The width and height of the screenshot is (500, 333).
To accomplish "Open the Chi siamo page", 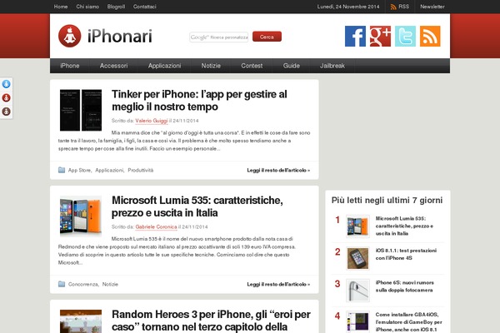I will click(87, 7).
